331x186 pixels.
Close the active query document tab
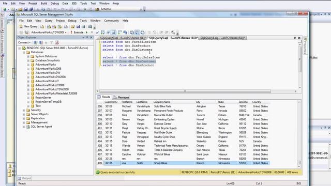tap(299, 38)
